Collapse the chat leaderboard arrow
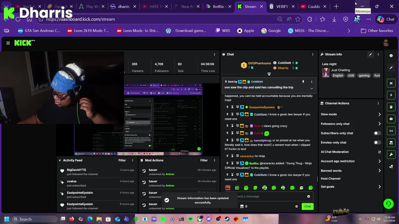Screen dimensions: 399x224 click(x=269, y=74)
